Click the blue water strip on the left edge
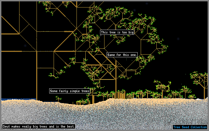Image resolution: width=209 pixels, height=131 pixels. click(19, 99)
